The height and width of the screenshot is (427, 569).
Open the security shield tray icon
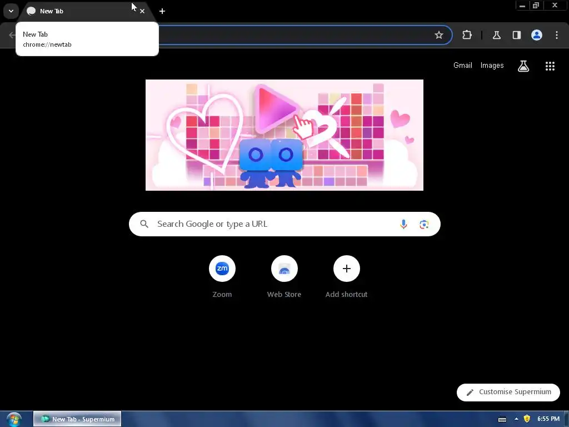(527, 419)
